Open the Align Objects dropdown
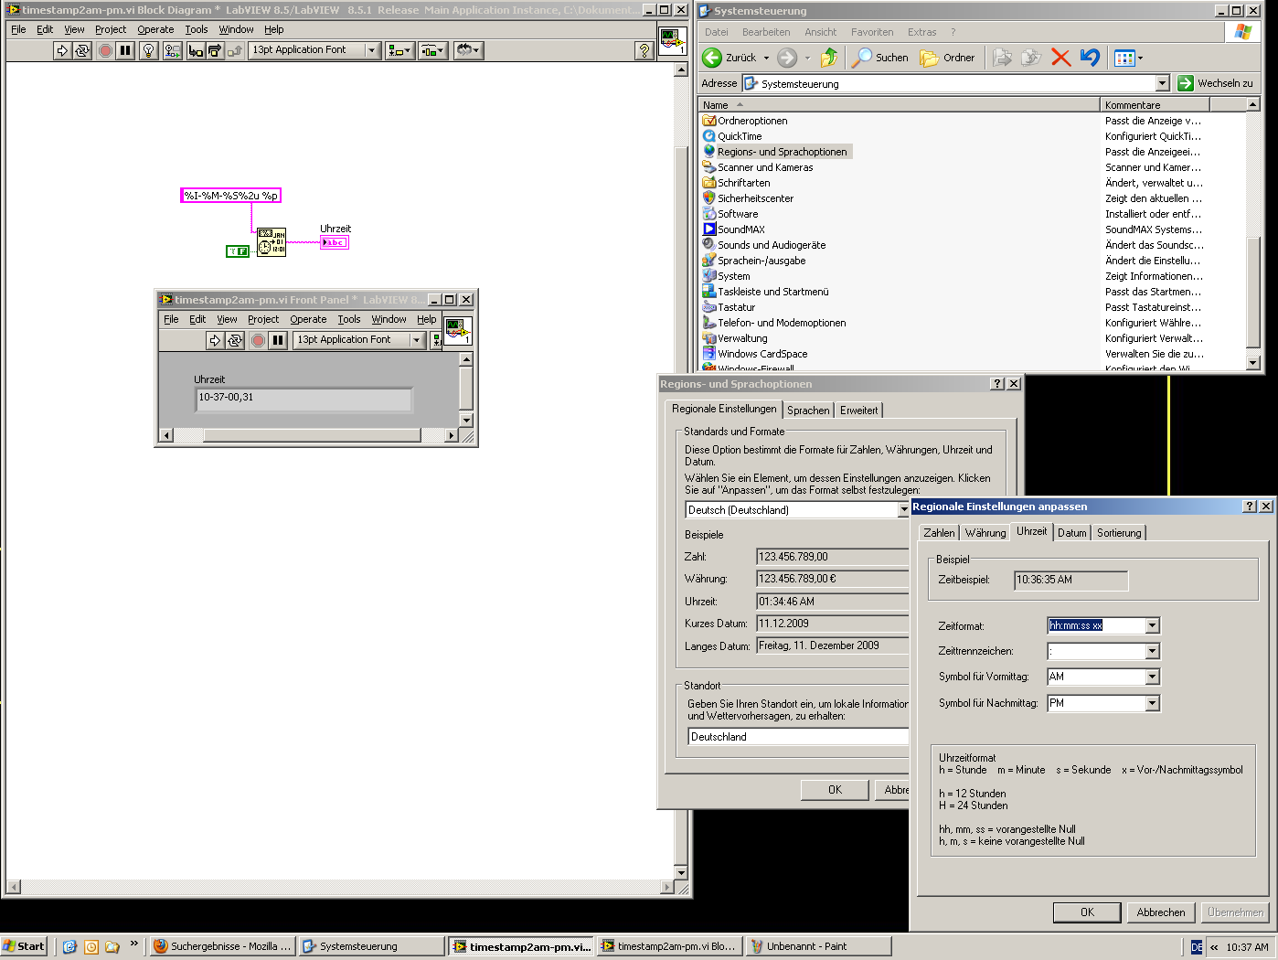Screen dimensions: 1278x960 click(399, 51)
